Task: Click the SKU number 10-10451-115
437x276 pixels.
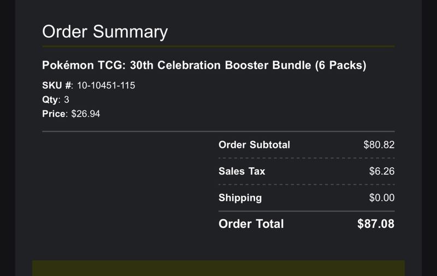Action: click(106, 85)
